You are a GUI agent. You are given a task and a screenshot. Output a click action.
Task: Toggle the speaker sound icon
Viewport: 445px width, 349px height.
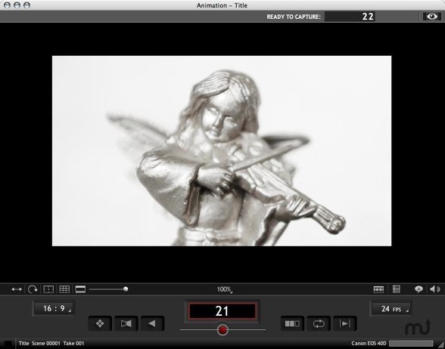click(x=434, y=289)
